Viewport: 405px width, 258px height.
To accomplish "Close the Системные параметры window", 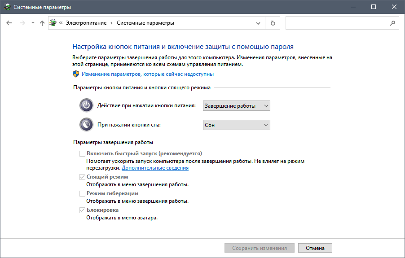I will pos(394,7).
